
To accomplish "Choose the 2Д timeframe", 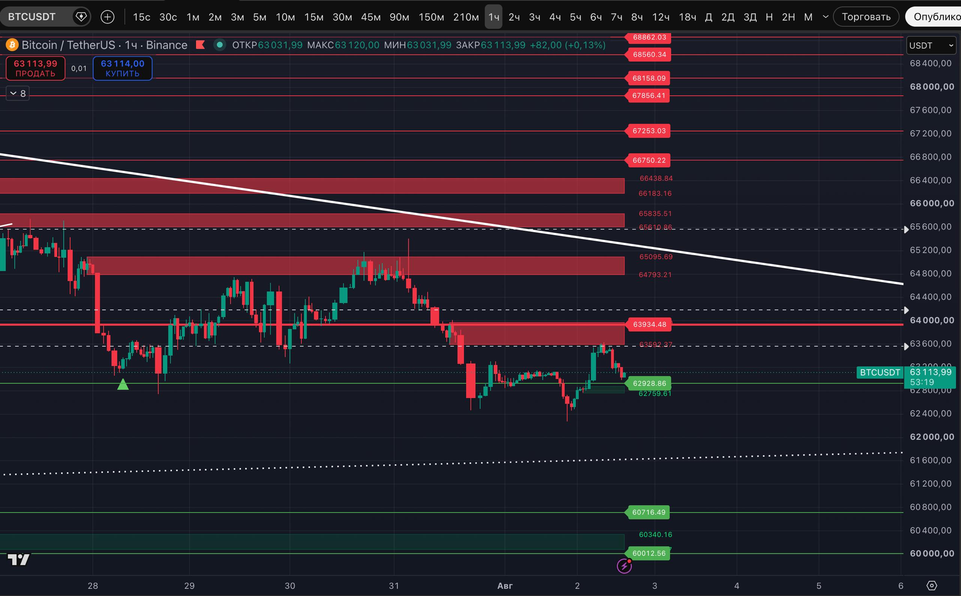I will [728, 17].
